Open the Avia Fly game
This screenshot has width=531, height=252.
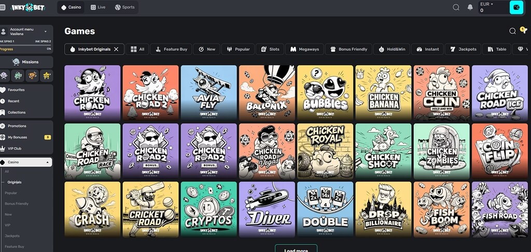[x=208, y=93]
